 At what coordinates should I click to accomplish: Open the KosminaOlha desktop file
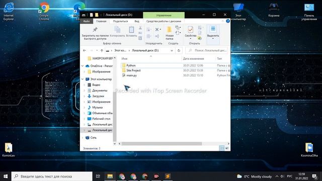[309, 150]
